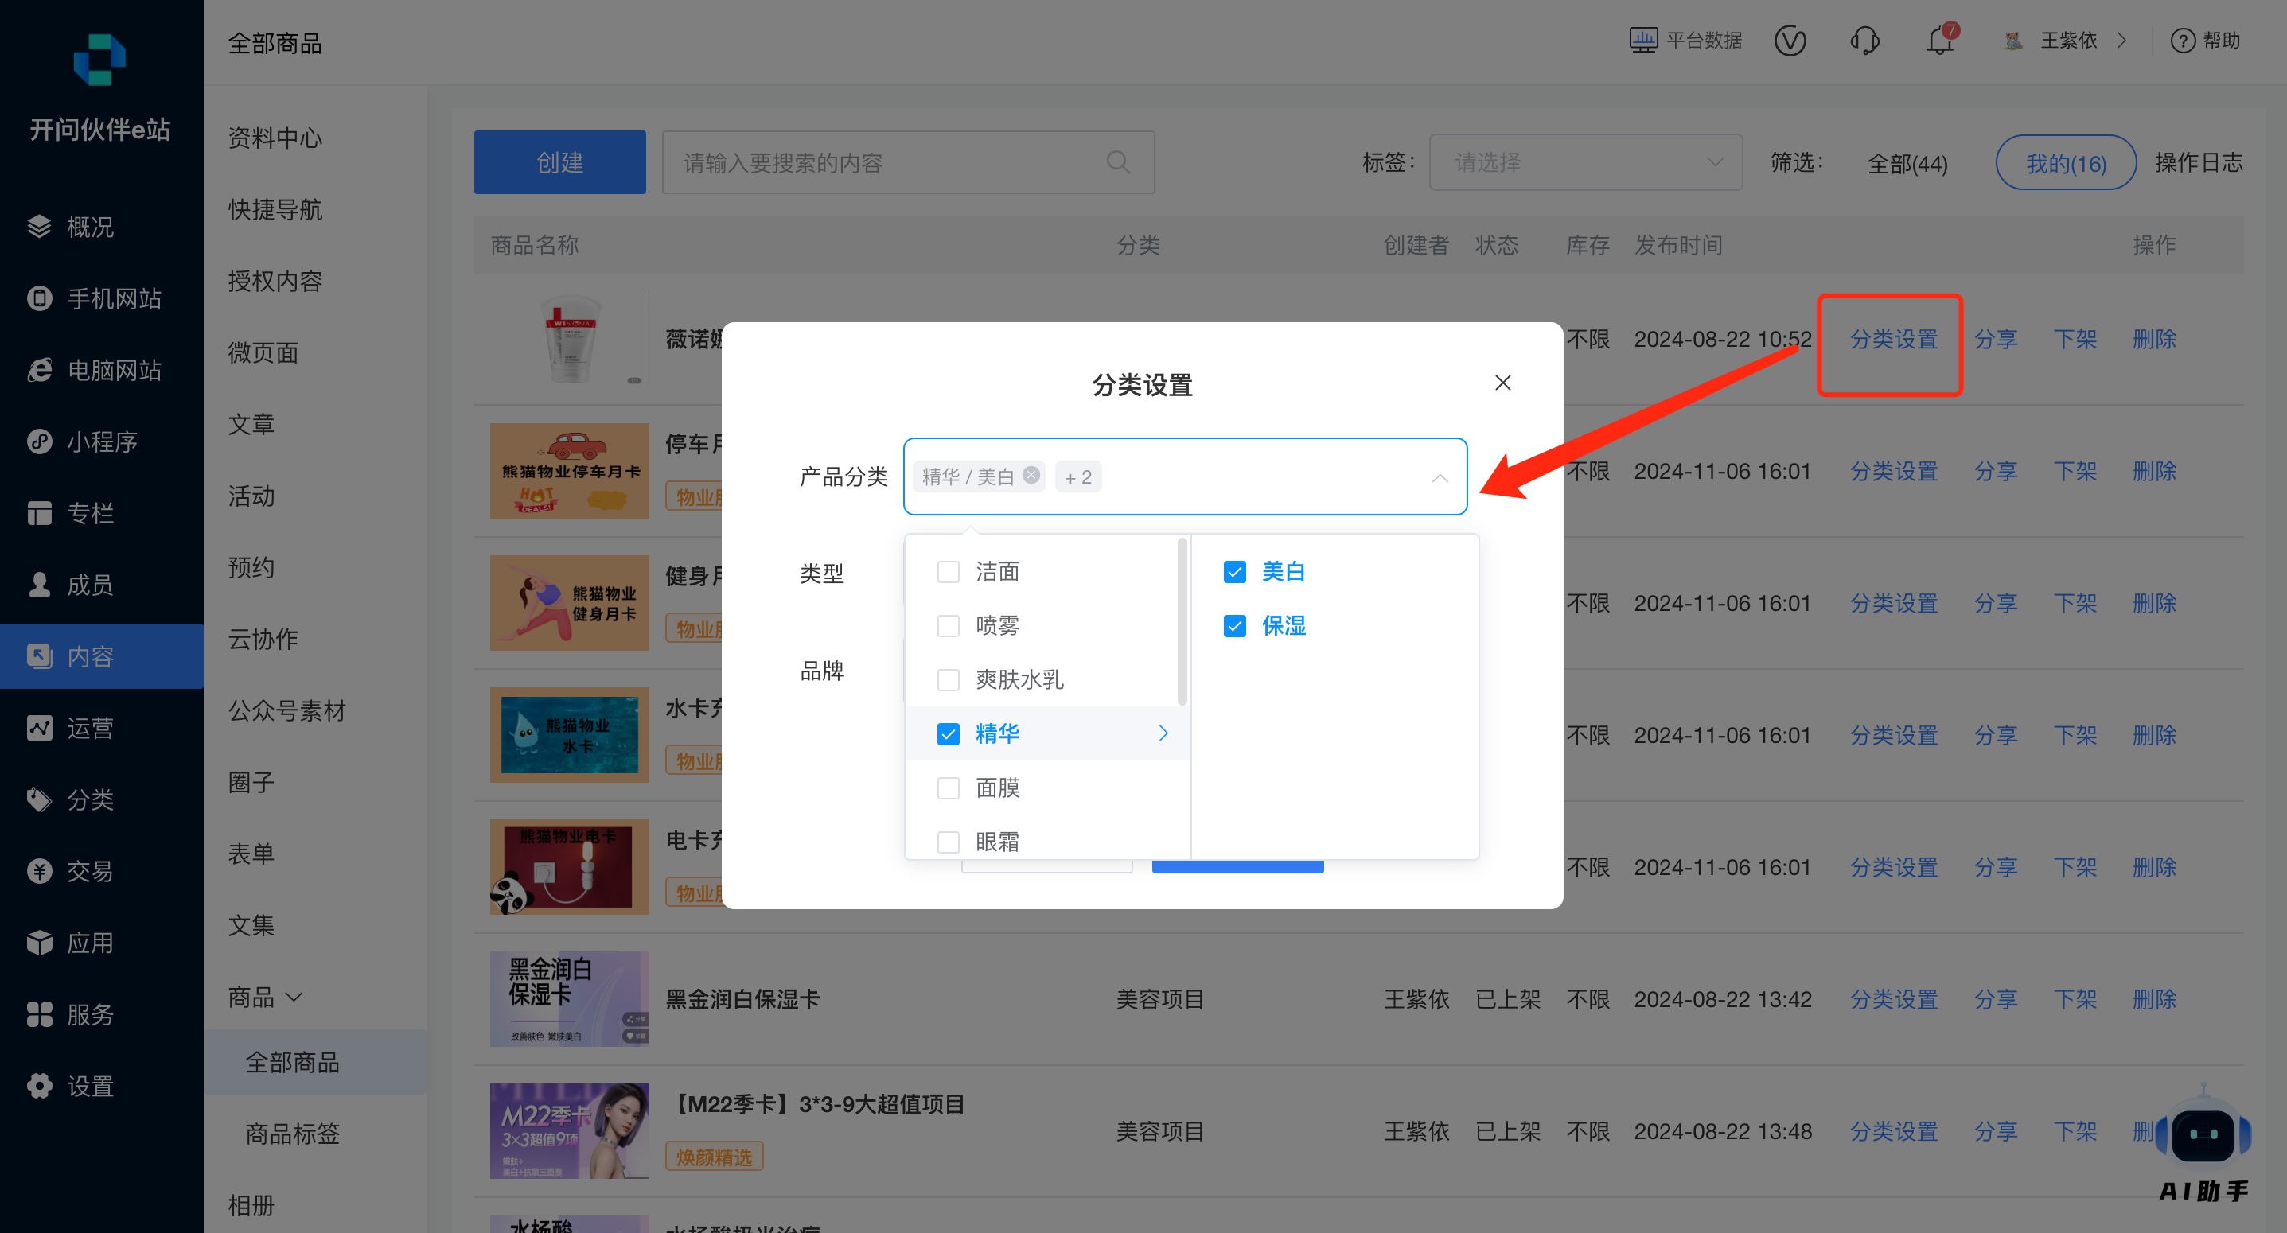Uncheck the 美白 checkbox

tap(1234, 572)
